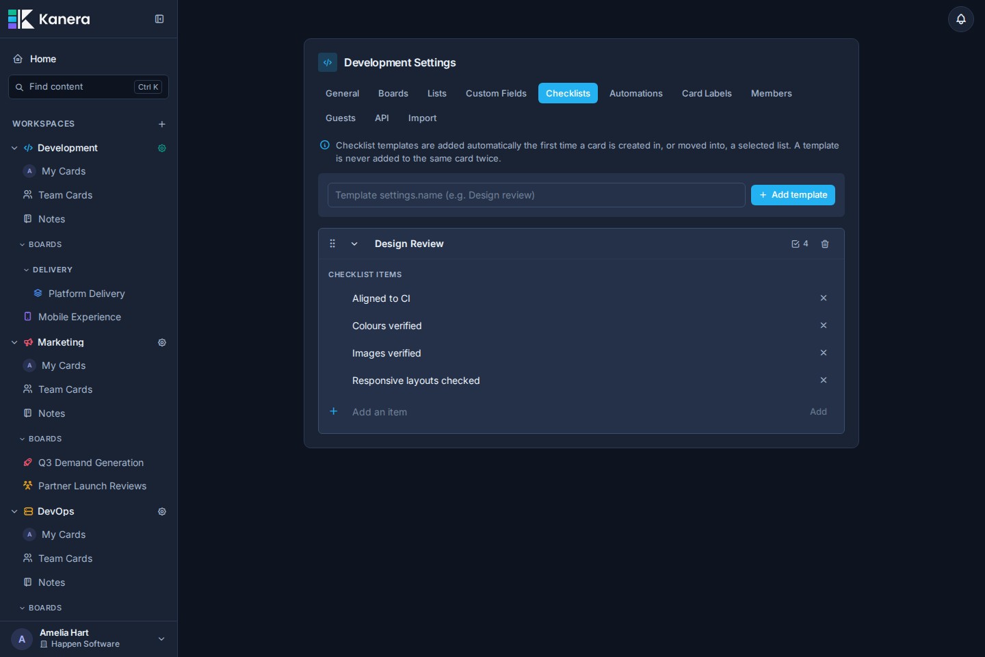Click the Images verified item text
This screenshot has width=985, height=657.
pos(386,353)
